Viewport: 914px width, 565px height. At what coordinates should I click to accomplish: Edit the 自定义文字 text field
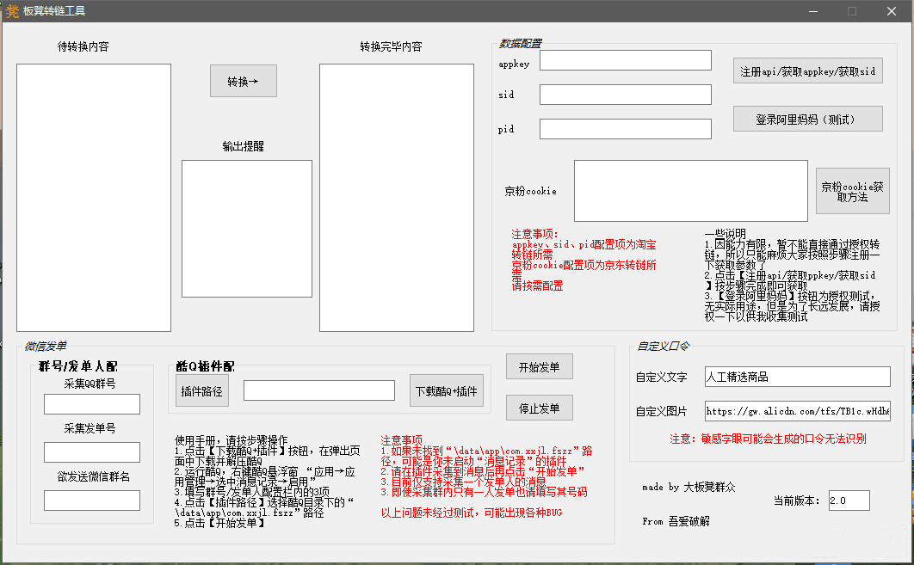797,377
